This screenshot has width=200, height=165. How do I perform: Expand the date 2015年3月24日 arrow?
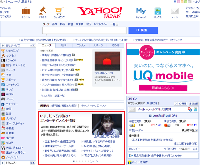pyautogui.click(x=150, y=116)
